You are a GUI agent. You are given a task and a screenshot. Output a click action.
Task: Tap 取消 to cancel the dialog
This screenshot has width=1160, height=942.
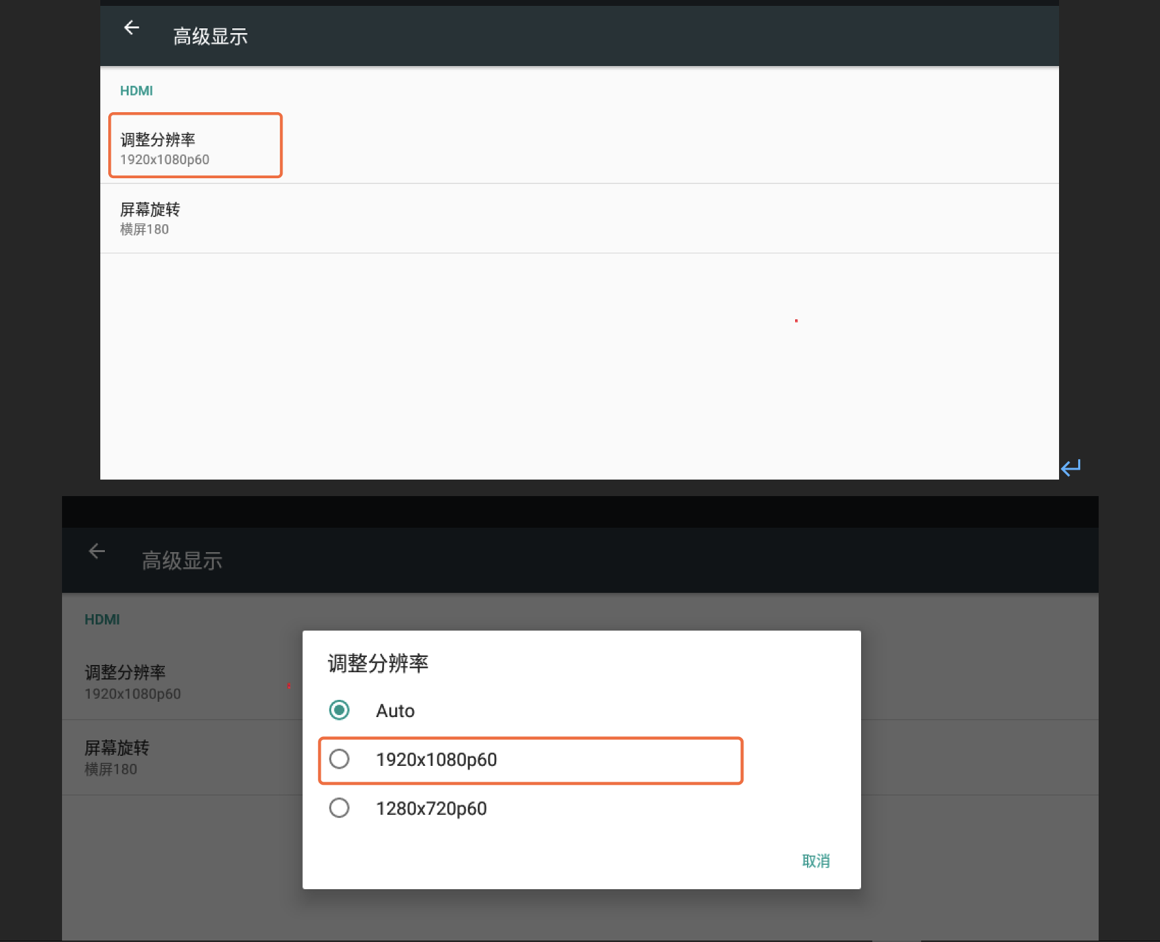click(x=816, y=860)
